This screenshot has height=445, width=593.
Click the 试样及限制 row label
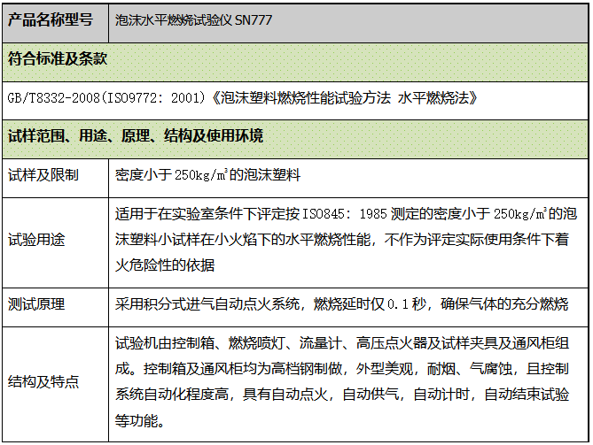point(42,174)
